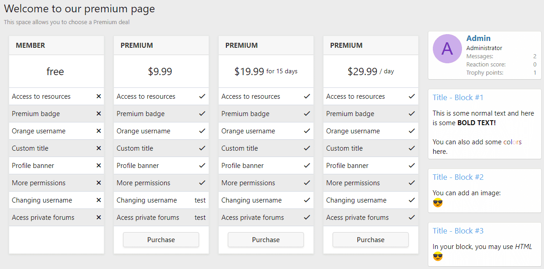The height and width of the screenshot is (269, 544).
Task: Click the sunglasses emoji in Block #2
Action: coord(437,201)
